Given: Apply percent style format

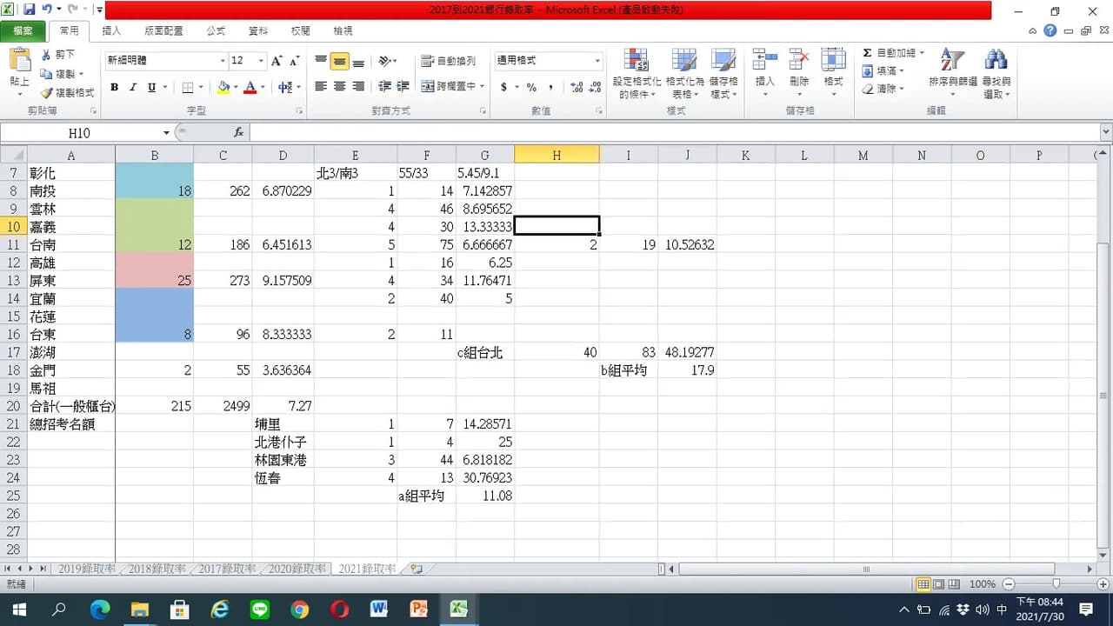Looking at the screenshot, I should [531, 87].
